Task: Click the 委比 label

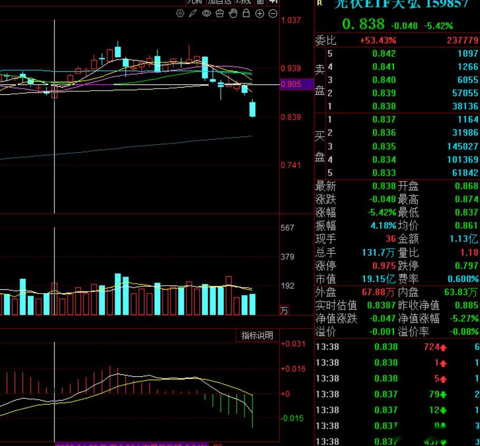Action: (x=326, y=41)
